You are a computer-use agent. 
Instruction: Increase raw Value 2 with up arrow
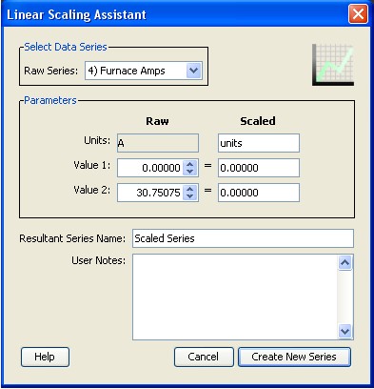coord(190,189)
